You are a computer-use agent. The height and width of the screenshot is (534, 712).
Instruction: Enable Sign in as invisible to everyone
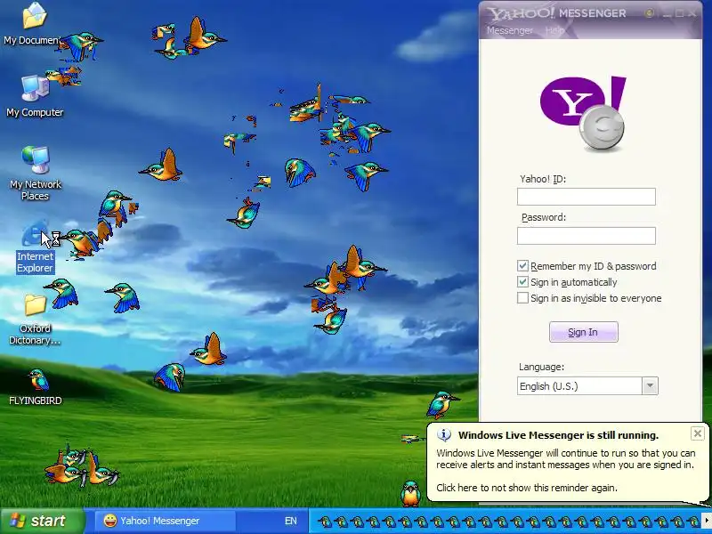(x=522, y=298)
